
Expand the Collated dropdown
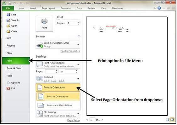click(x=78, y=79)
